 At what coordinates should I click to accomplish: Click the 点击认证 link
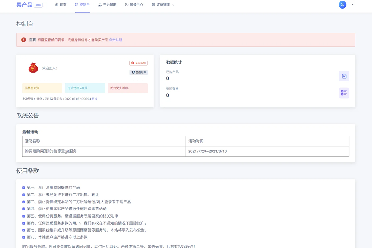[x=116, y=40]
